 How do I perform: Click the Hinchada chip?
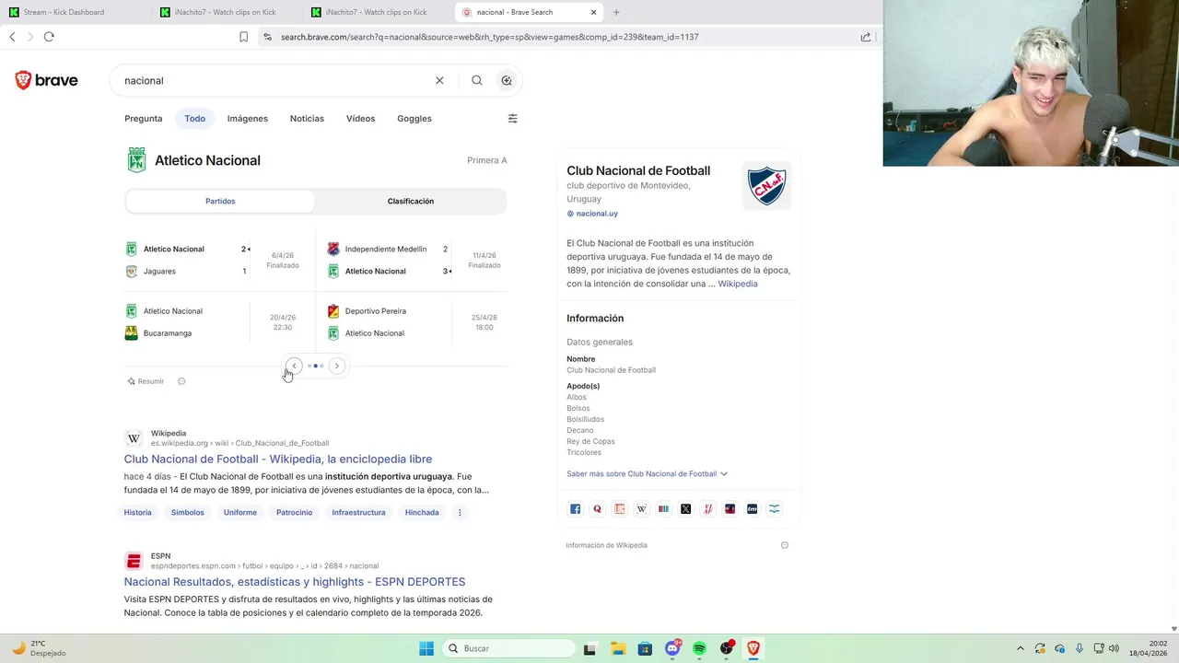[x=422, y=512]
